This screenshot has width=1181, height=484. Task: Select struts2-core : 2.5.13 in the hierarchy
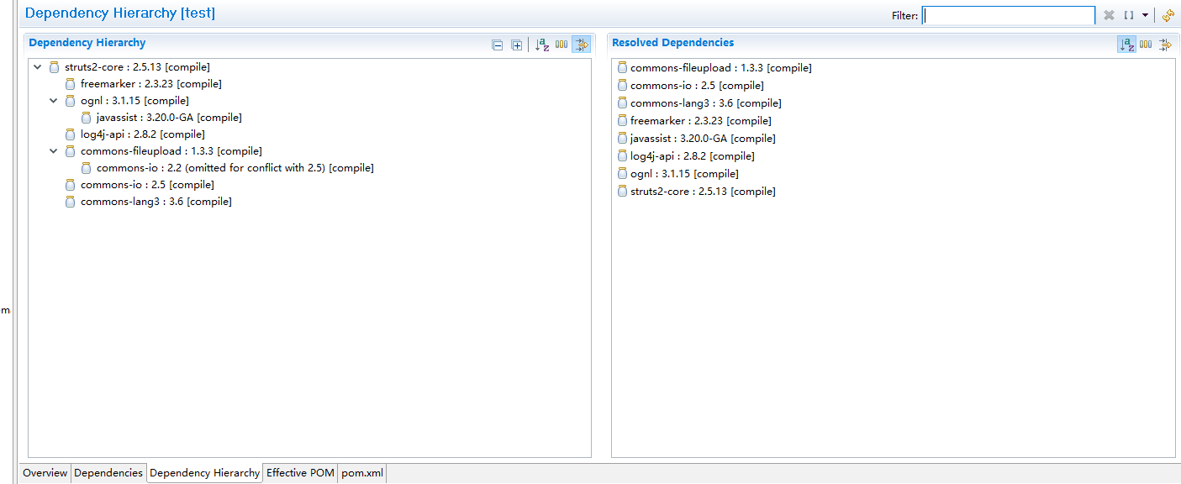[137, 67]
